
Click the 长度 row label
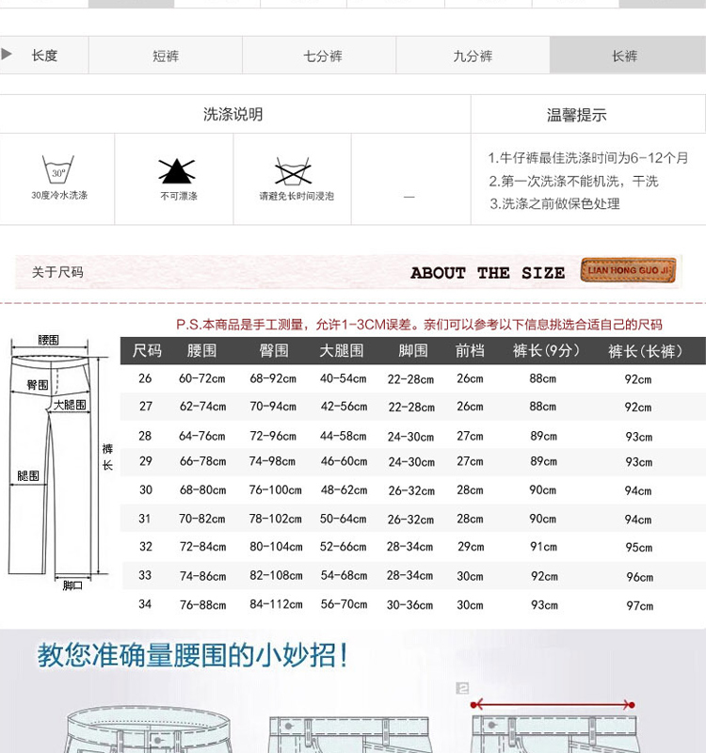44,56
